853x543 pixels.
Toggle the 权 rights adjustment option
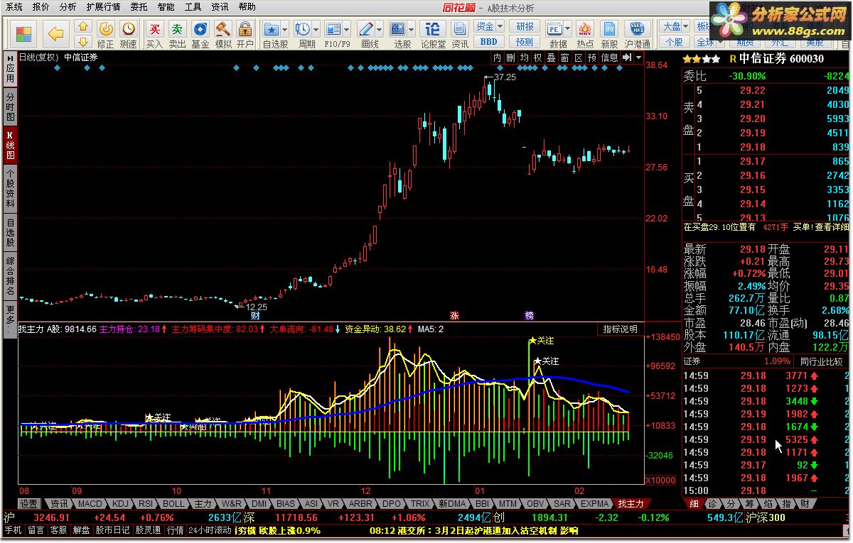pyautogui.click(x=538, y=57)
